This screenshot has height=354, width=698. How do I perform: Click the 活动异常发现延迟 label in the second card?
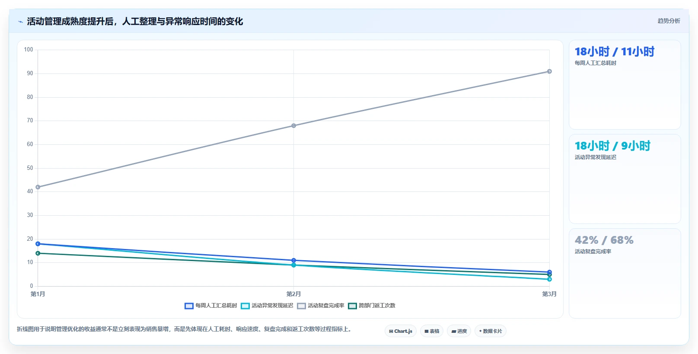[x=595, y=157]
